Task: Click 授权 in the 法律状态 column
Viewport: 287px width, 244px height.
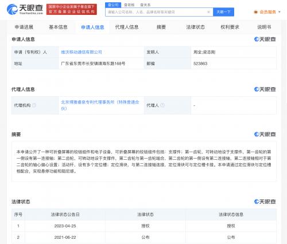Action: [145, 226]
